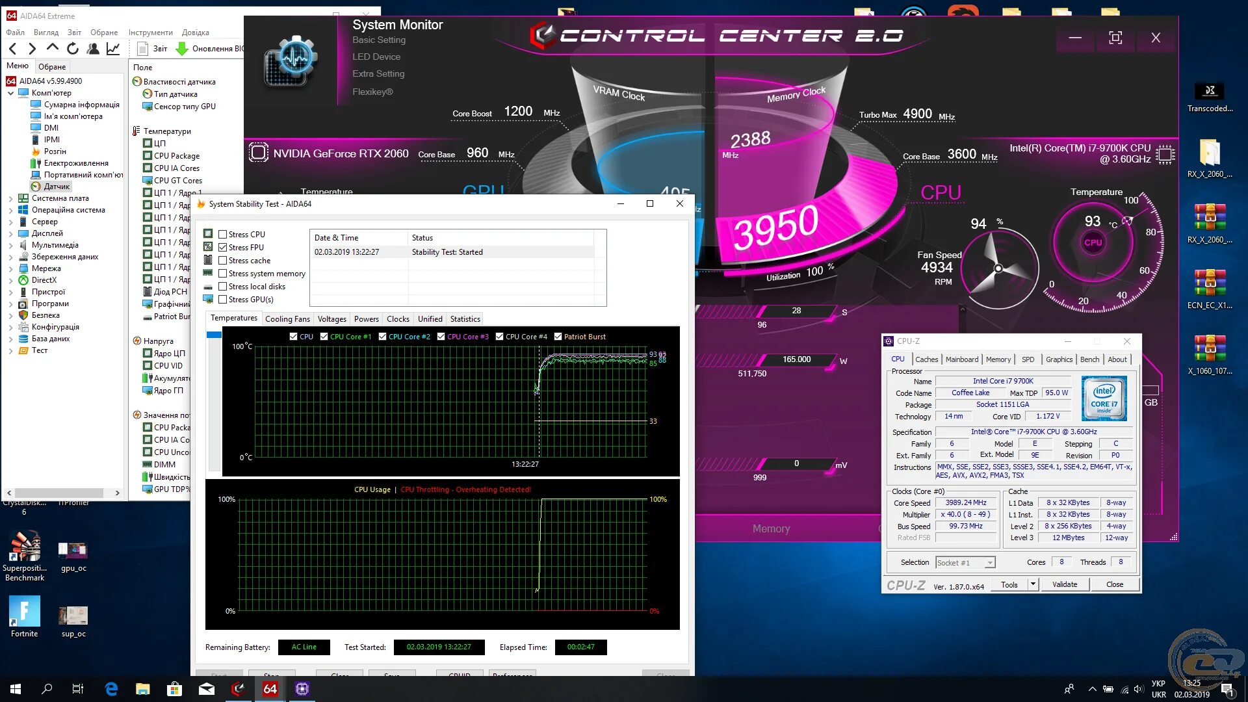
Task: Click the AIDA64 tree horizontal scrollbar
Action: point(60,493)
